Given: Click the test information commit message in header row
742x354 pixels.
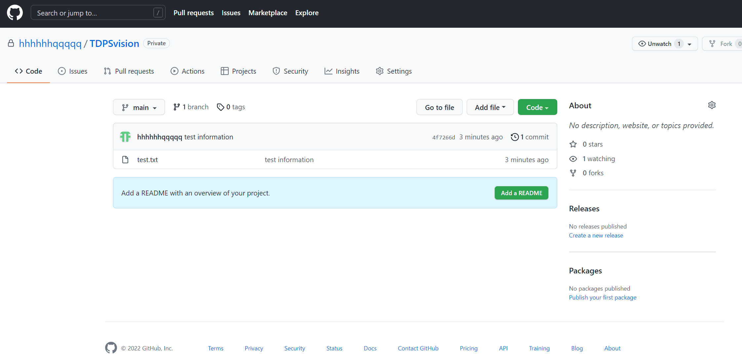Looking at the screenshot, I should 209,137.
